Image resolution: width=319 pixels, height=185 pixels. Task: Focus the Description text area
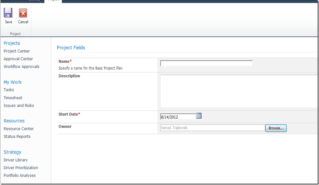[239, 91]
